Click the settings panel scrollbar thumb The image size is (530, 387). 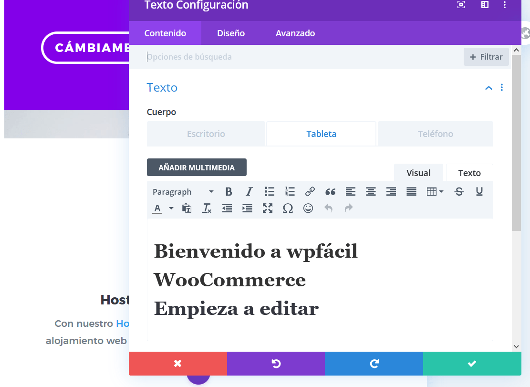516,143
